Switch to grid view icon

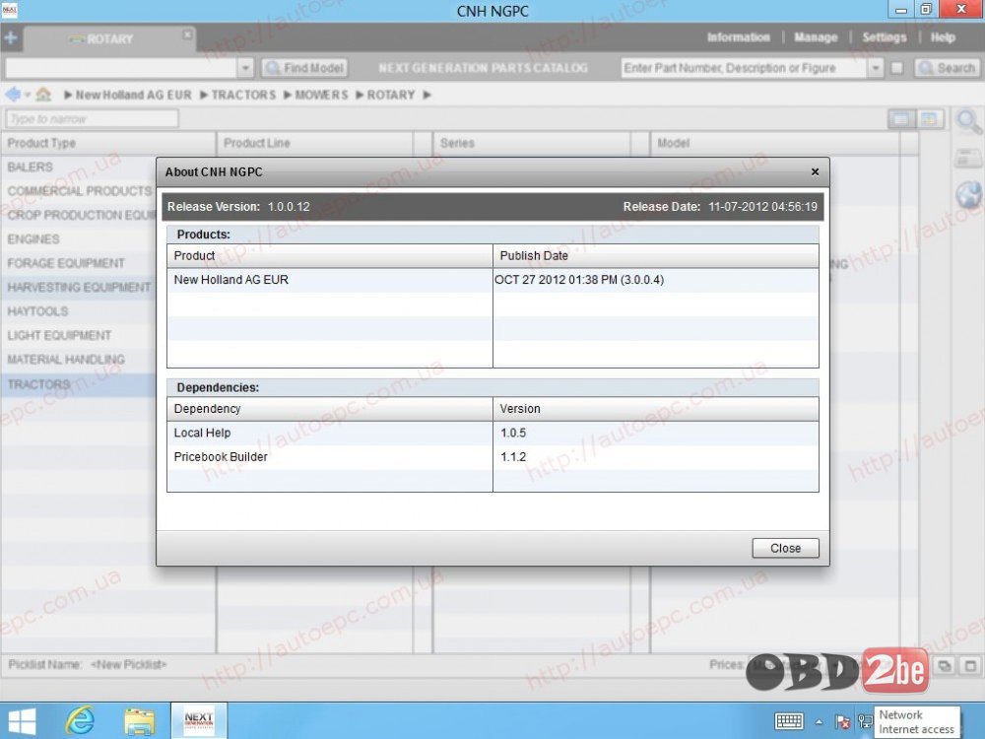(x=930, y=119)
